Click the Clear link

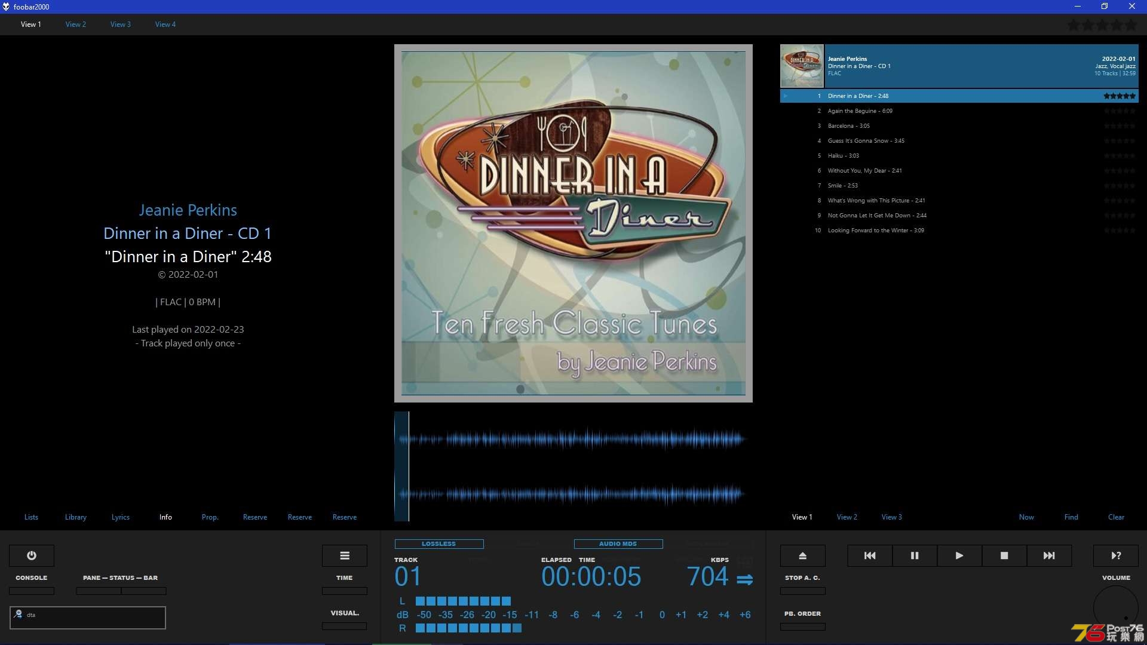1116,517
